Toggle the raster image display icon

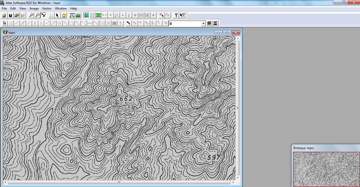[86, 15]
